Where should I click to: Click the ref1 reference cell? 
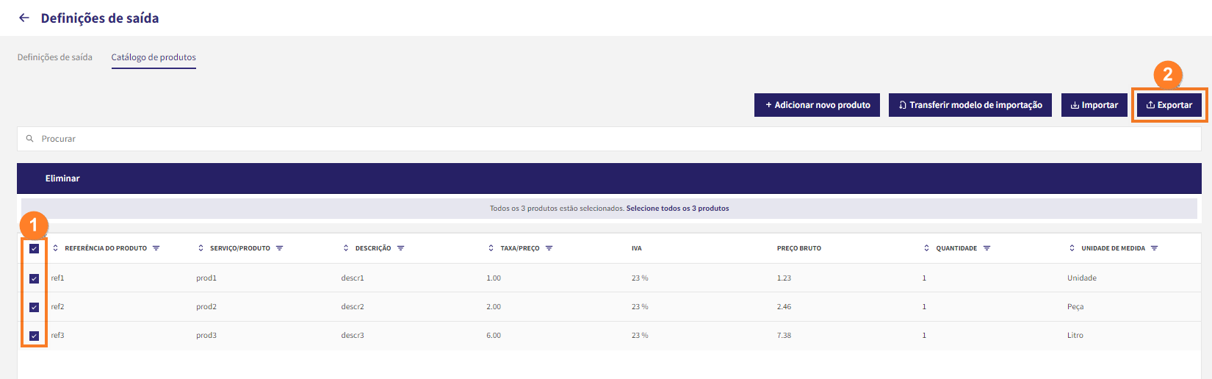(58, 278)
